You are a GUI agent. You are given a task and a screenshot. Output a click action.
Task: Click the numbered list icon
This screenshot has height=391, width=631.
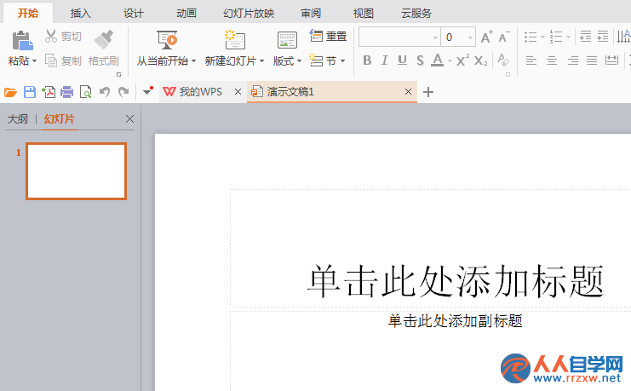[556, 37]
